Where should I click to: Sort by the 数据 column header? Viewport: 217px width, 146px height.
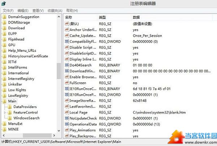click(136, 17)
